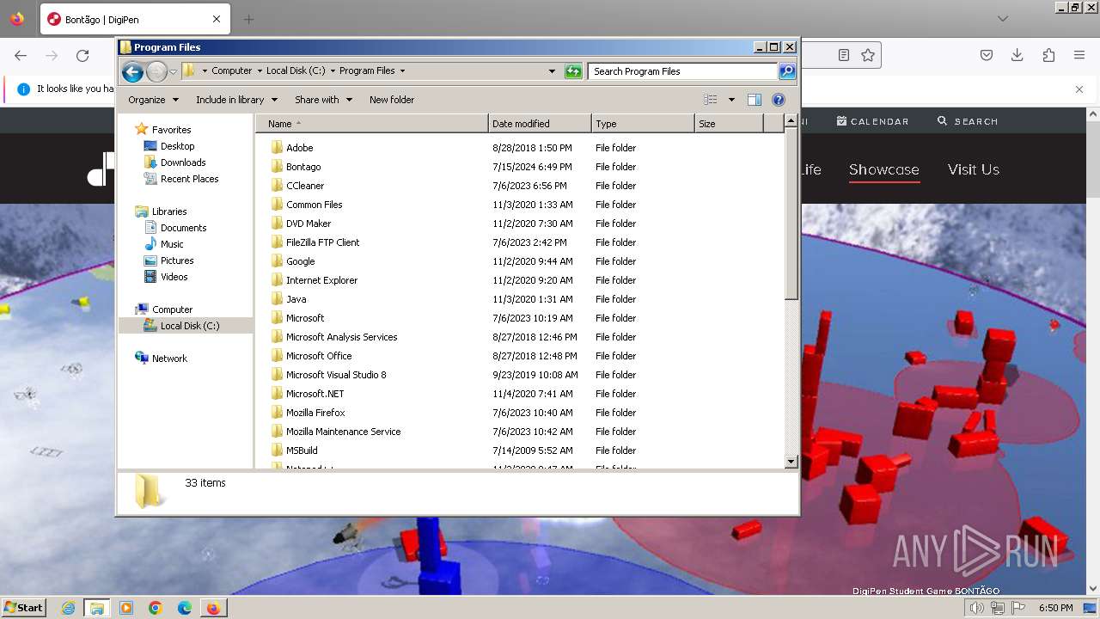Open the Organize dropdown menu
1100x619 pixels.
[153, 100]
